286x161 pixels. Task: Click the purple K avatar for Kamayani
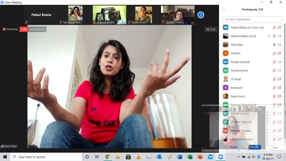(x=226, y=87)
